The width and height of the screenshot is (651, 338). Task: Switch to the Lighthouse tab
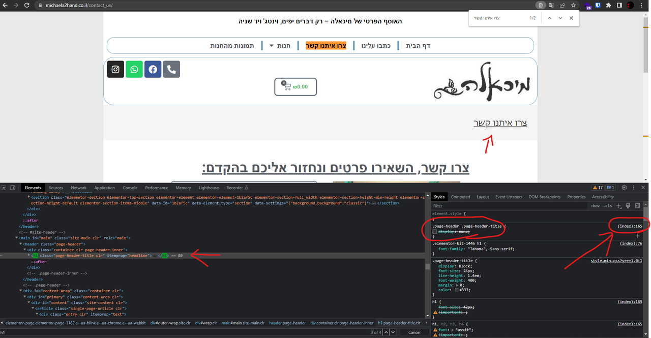pyautogui.click(x=209, y=188)
